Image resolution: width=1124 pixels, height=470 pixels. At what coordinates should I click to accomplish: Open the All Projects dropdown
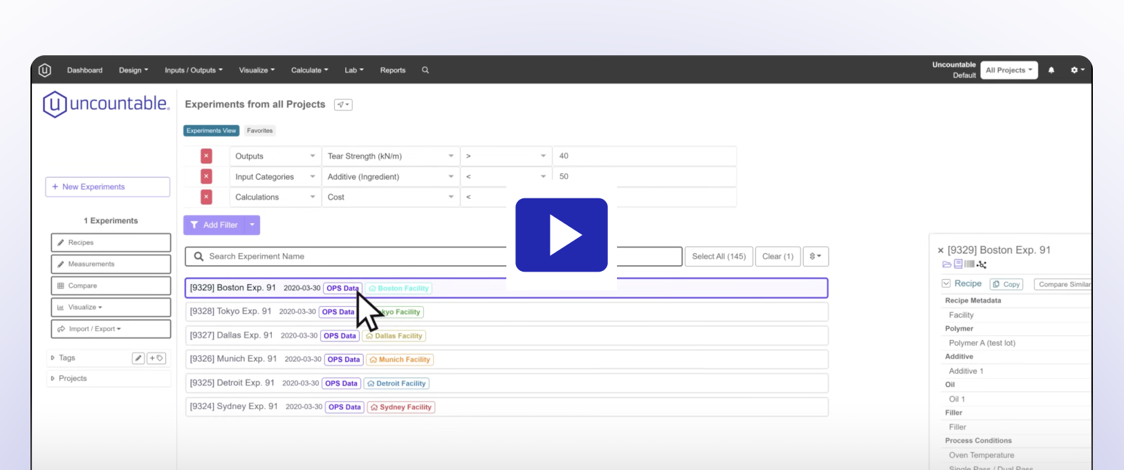[x=1009, y=70]
